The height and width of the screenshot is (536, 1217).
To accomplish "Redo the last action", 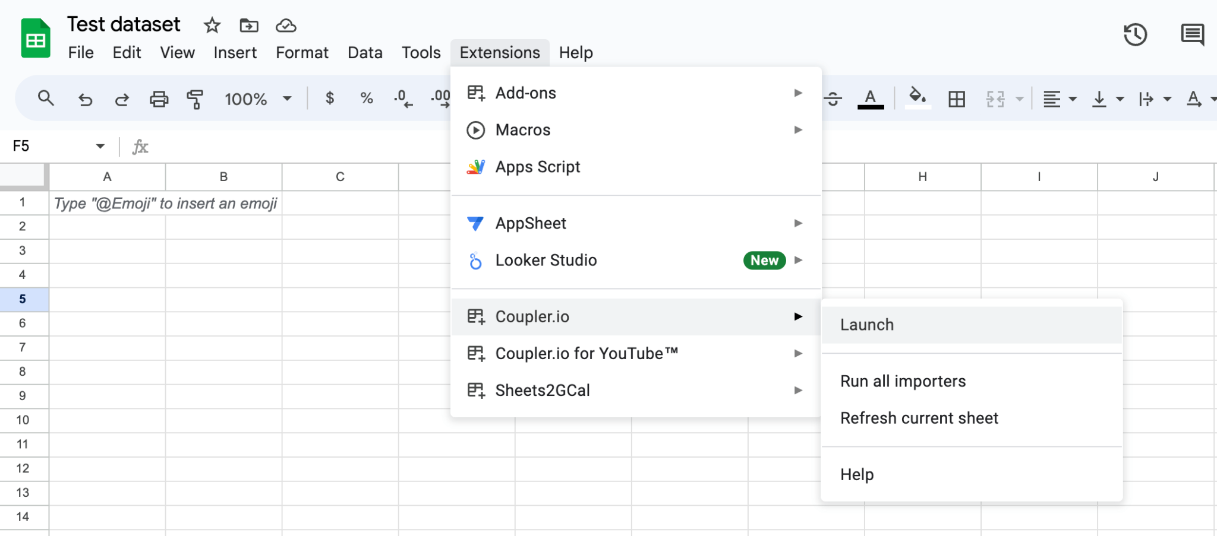I will 122,99.
